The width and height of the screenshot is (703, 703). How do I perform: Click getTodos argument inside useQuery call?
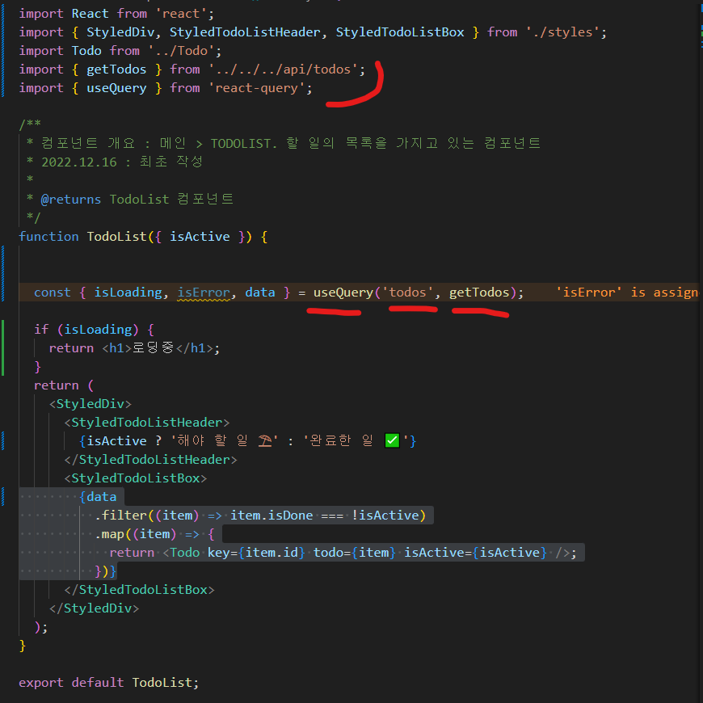(479, 293)
